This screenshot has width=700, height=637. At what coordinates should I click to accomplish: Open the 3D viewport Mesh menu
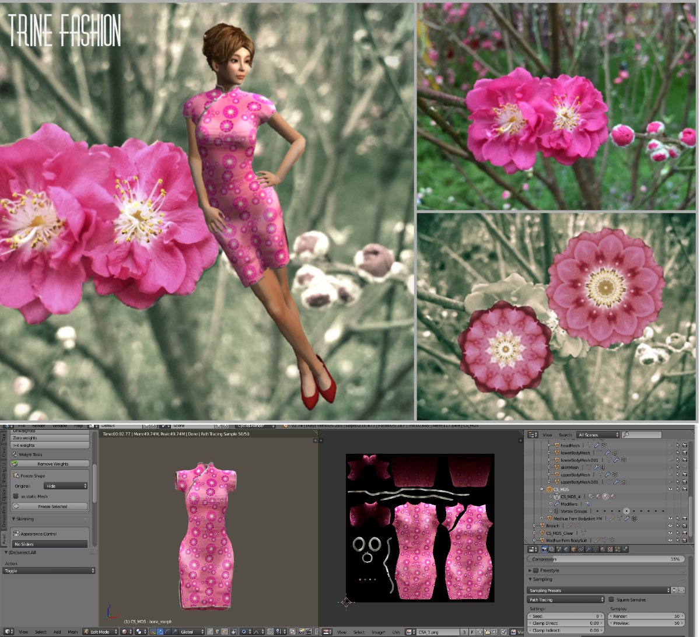click(72, 632)
